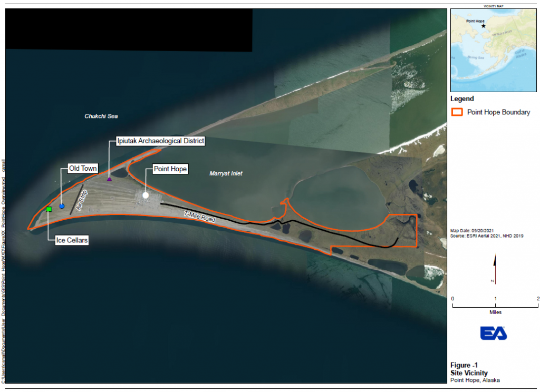This screenshot has height=392, width=540.
Task: Click the "Marryat Inlet" water label
Action: (x=226, y=173)
